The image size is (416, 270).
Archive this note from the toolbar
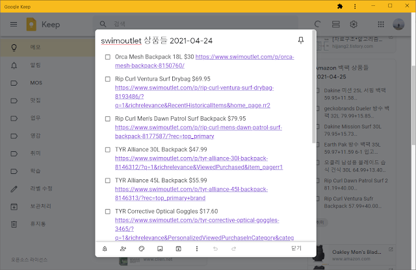point(179,249)
